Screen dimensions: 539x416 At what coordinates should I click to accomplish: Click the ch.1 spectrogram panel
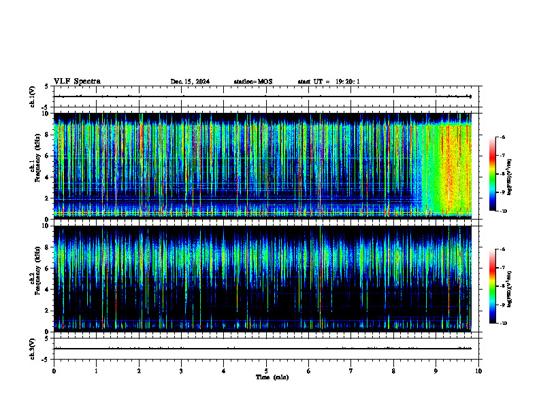262,166
